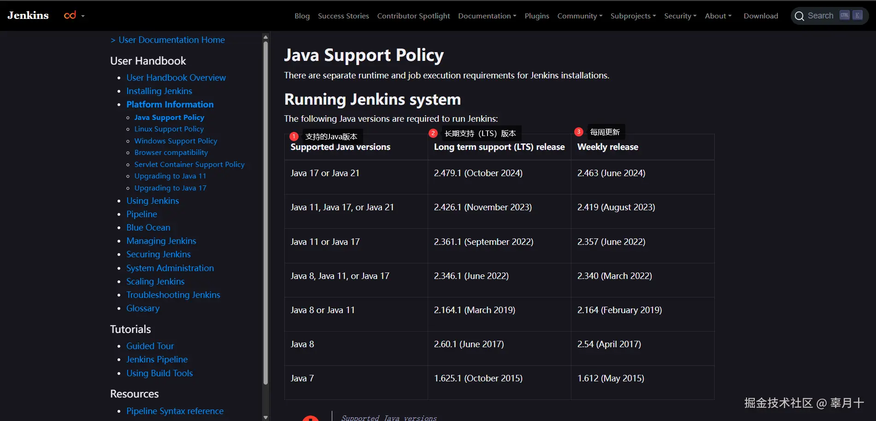Viewport: 876px width, 421px height.
Task: Click red annotation marker number 1
Action: tap(294, 136)
